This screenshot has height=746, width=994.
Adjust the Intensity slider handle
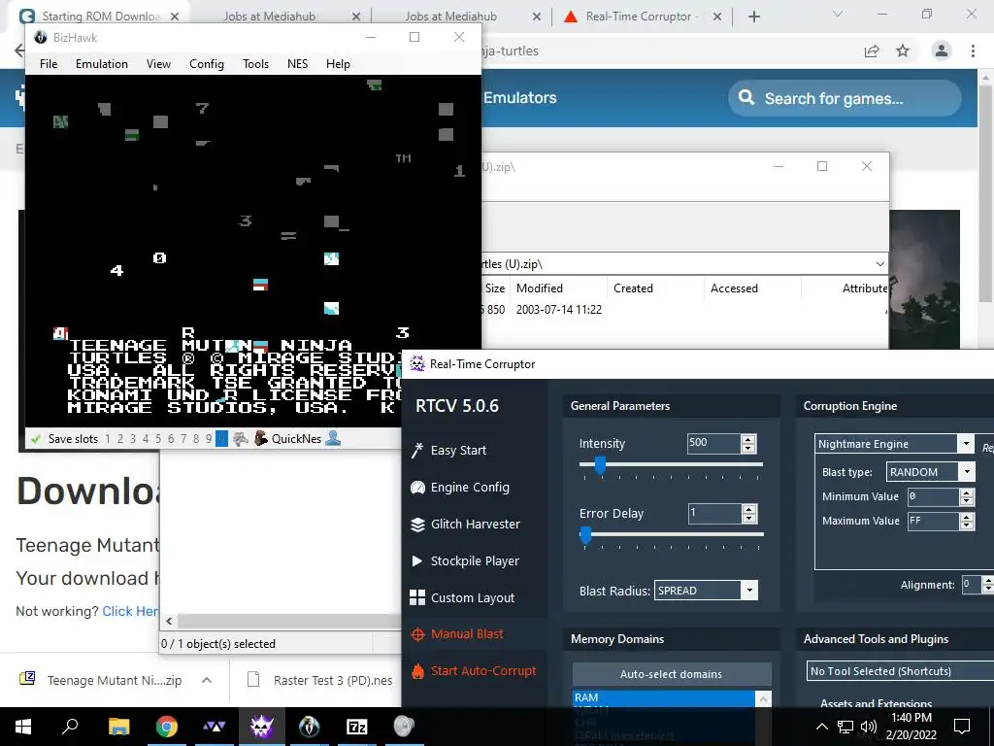tap(600, 465)
